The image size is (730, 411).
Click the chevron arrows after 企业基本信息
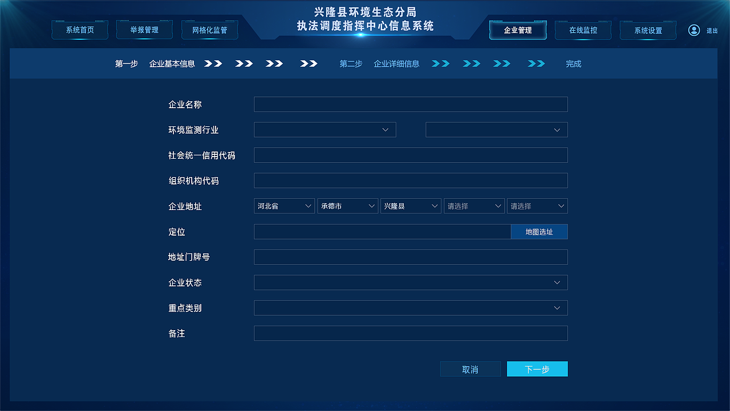coord(213,64)
